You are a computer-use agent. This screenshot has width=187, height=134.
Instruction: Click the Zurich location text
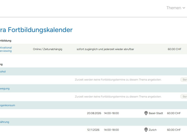click(153, 130)
